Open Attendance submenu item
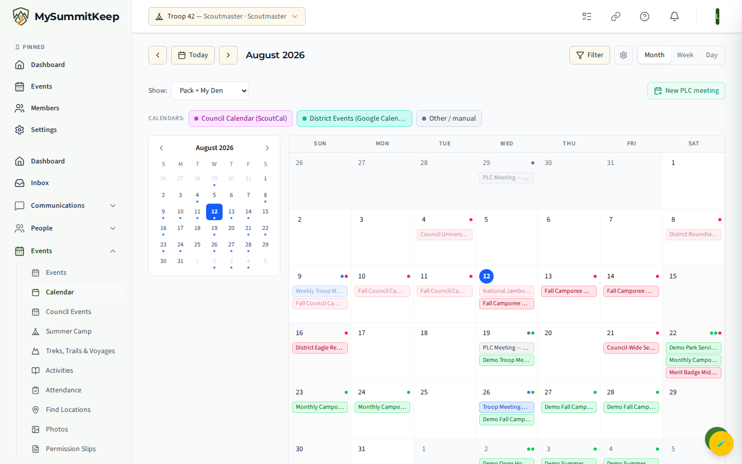742x464 pixels. coord(74,390)
